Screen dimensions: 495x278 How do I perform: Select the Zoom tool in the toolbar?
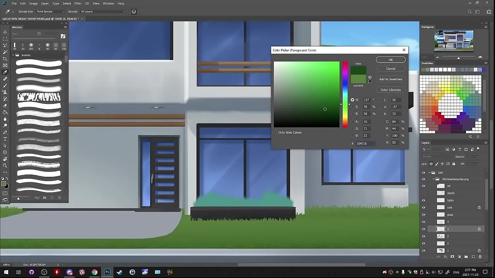click(5, 166)
